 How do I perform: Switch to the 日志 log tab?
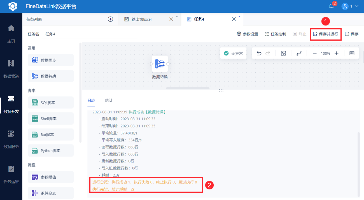(x=91, y=100)
